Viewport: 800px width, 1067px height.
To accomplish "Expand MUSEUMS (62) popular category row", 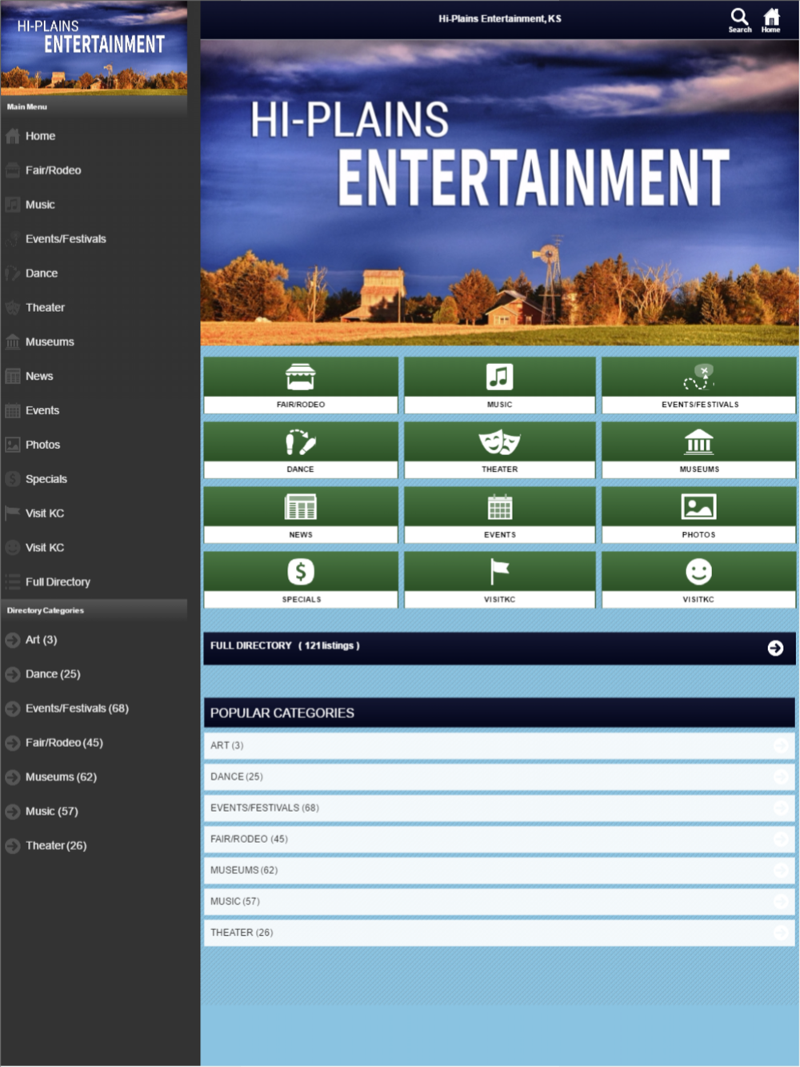I will pyautogui.click(x=499, y=870).
